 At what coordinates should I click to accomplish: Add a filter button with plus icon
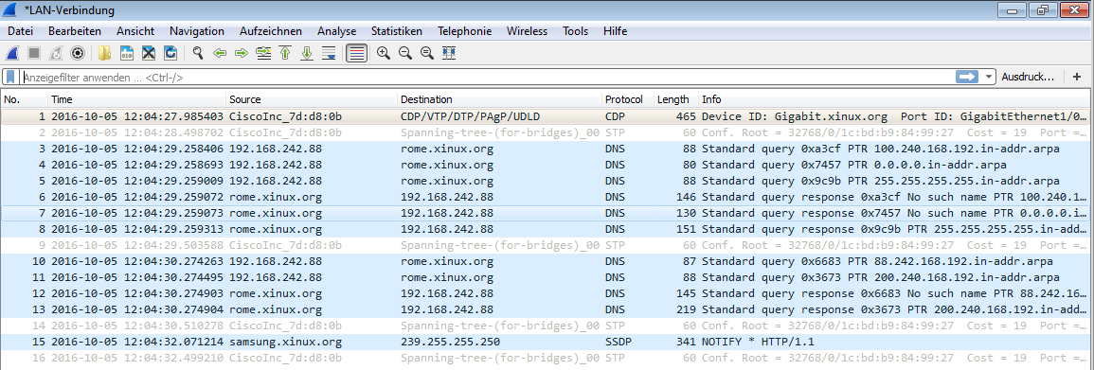[1077, 77]
